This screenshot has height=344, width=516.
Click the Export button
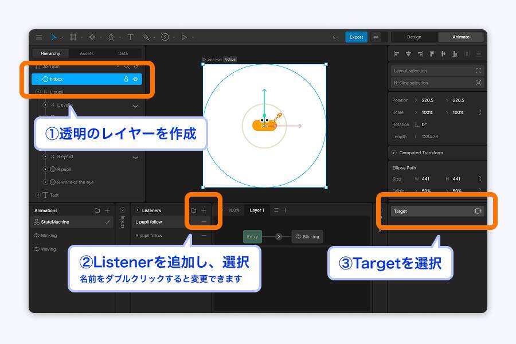point(355,37)
